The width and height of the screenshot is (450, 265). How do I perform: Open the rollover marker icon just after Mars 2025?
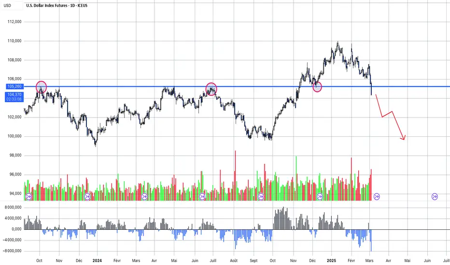(377, 197)
